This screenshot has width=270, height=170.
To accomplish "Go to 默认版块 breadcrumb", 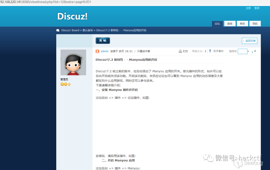I will [88, 30].
